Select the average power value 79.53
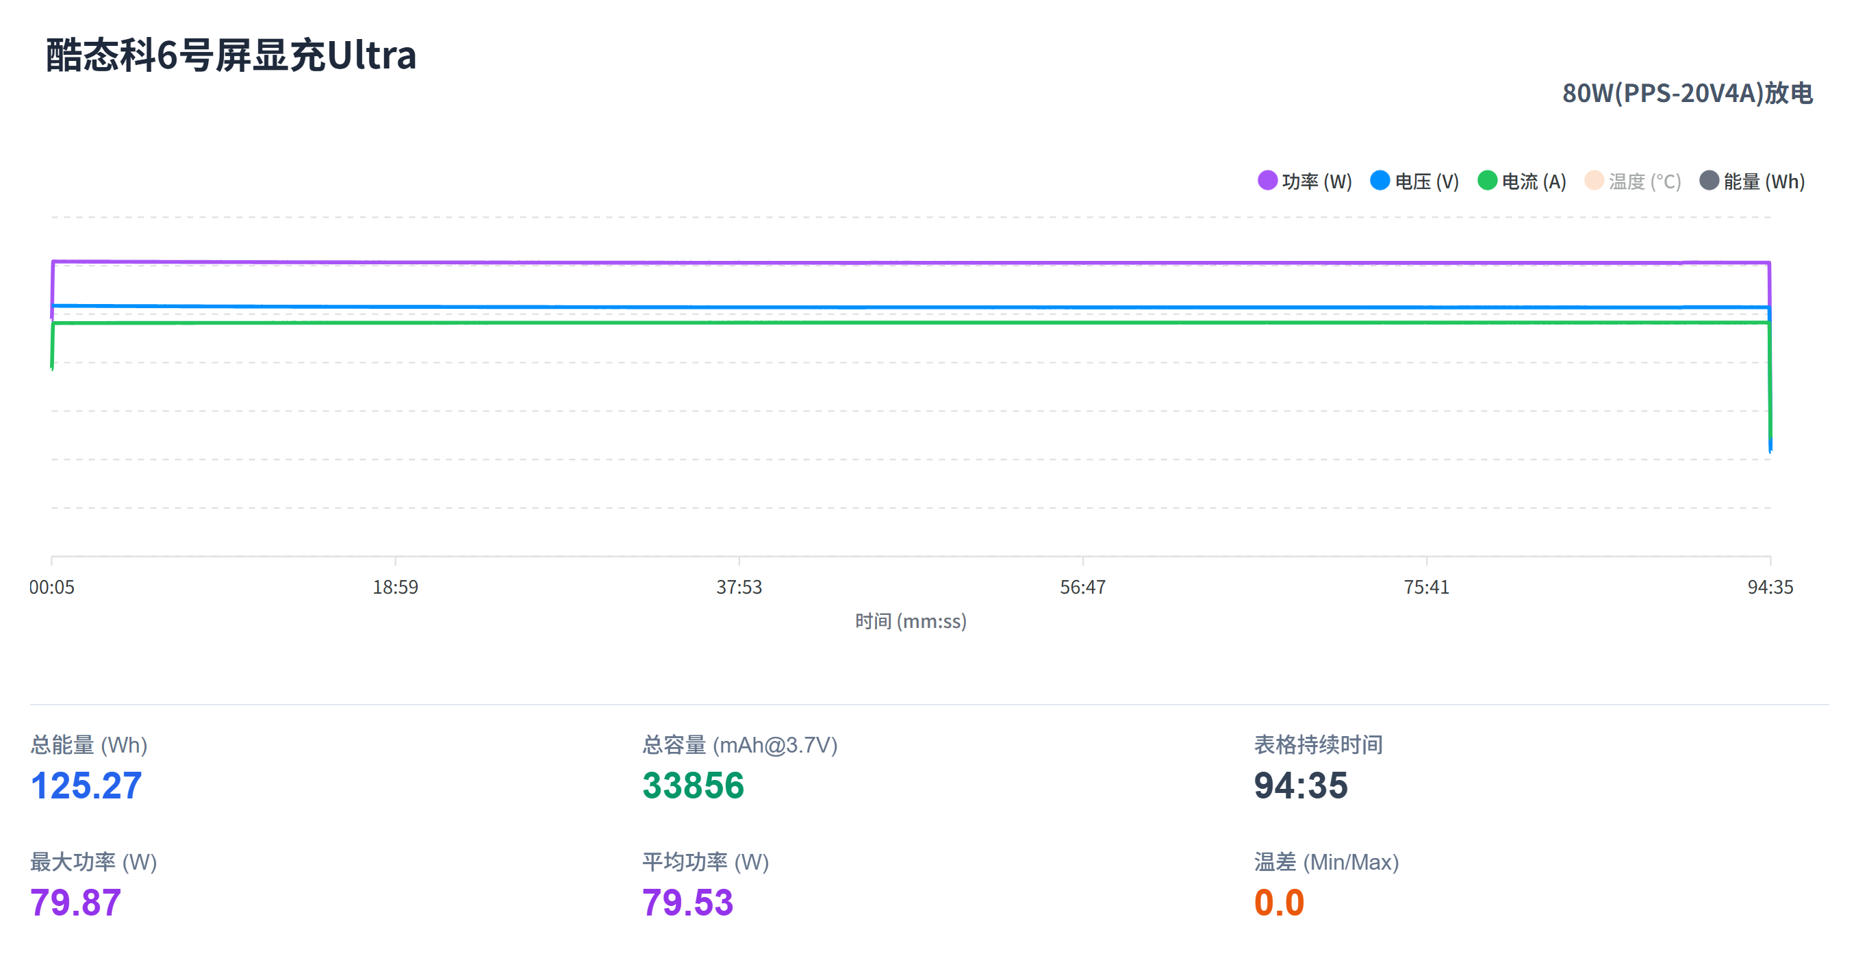The image size is (1856, 958). 688,903
